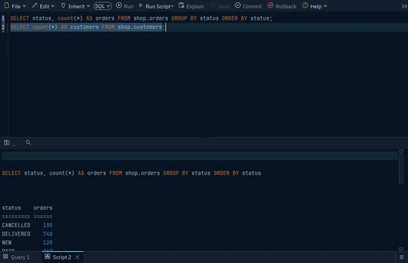The image size is (408, 263).
Task: Click the CANCELLED status cell
Action: click(16, 225)
